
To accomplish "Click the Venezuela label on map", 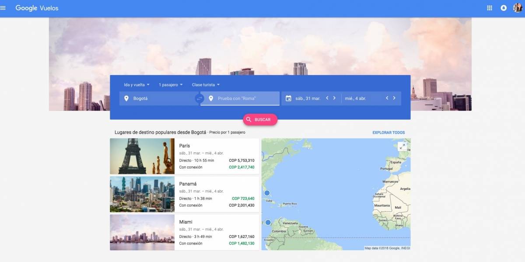I will pos(290,223).
